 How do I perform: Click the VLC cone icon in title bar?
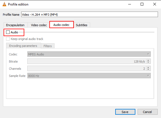tap(4, 4)
